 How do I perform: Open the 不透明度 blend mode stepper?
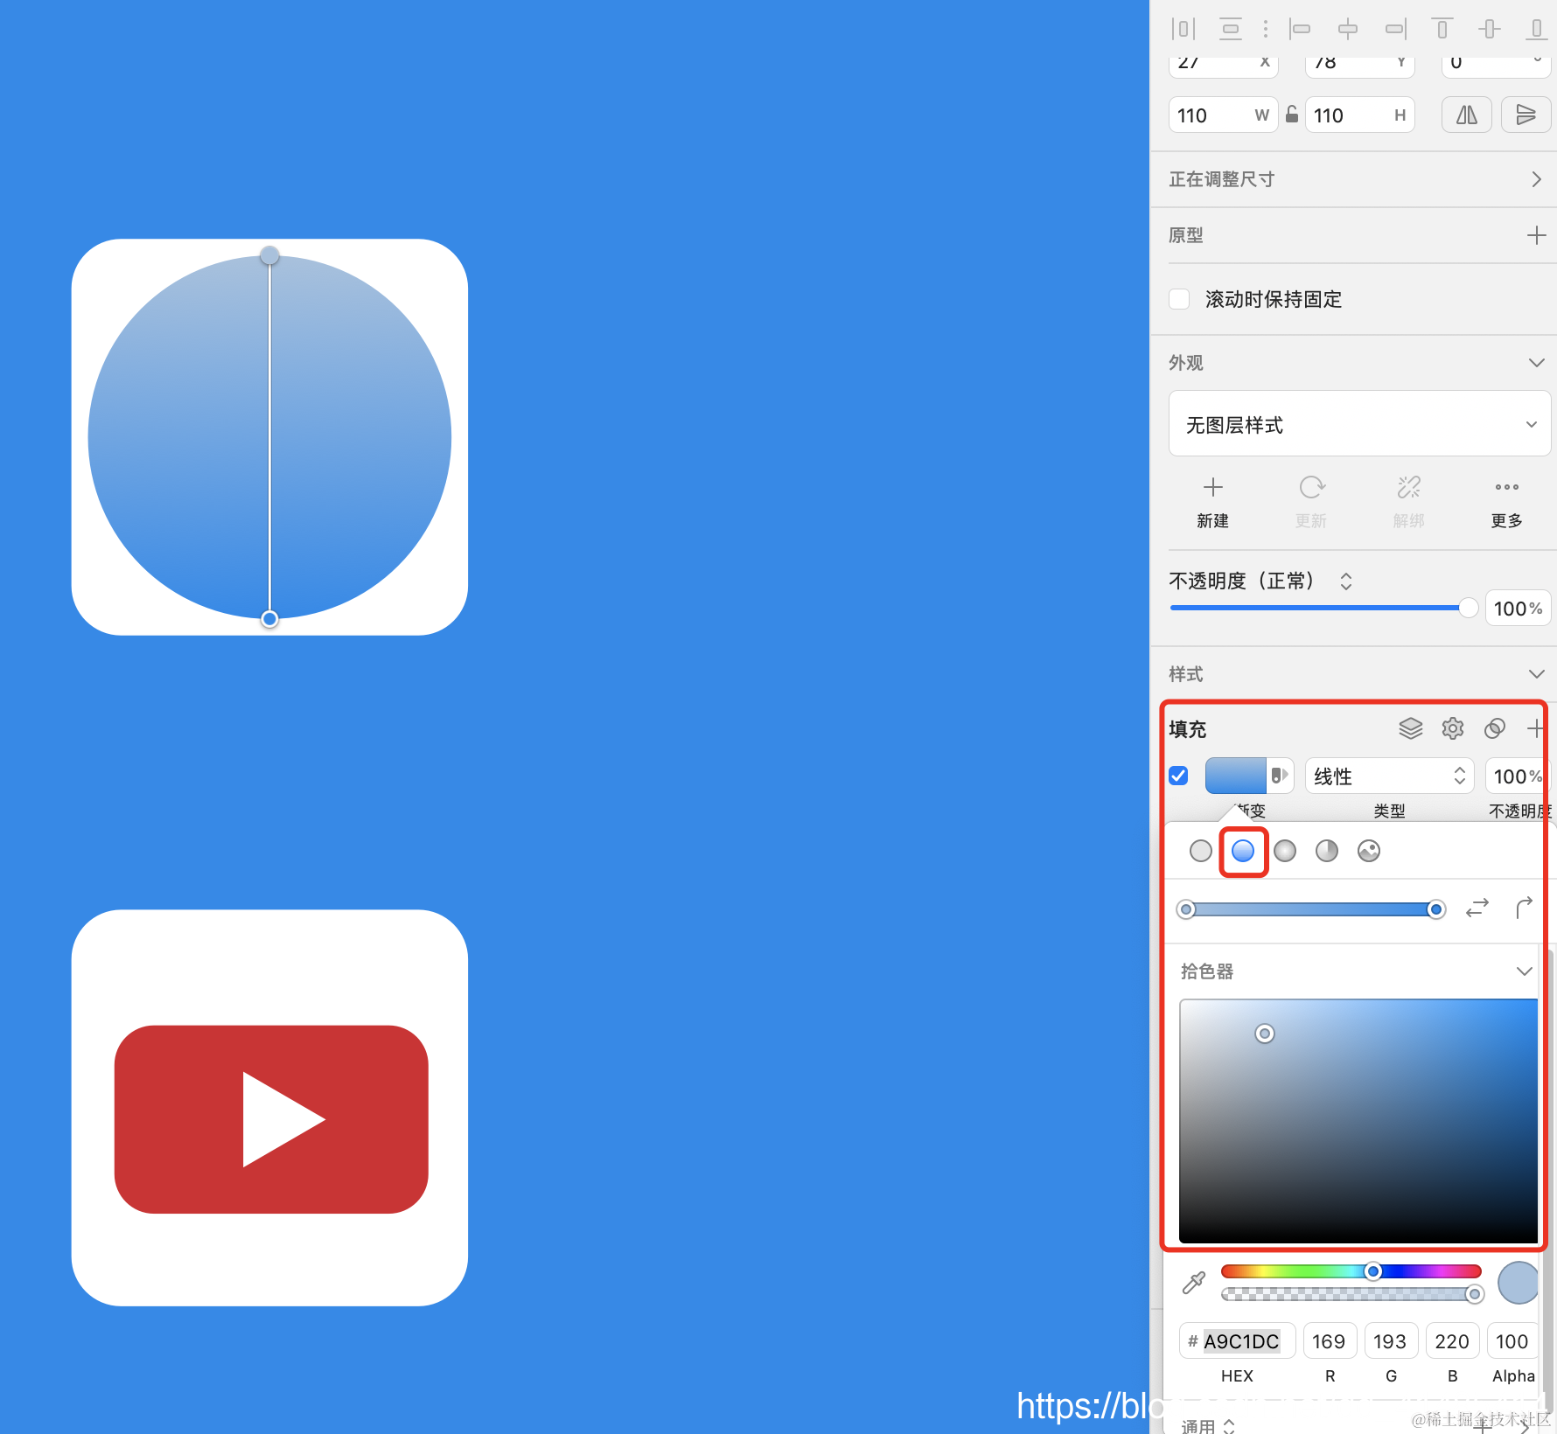pyautogui.click(x=1346, y=581)
